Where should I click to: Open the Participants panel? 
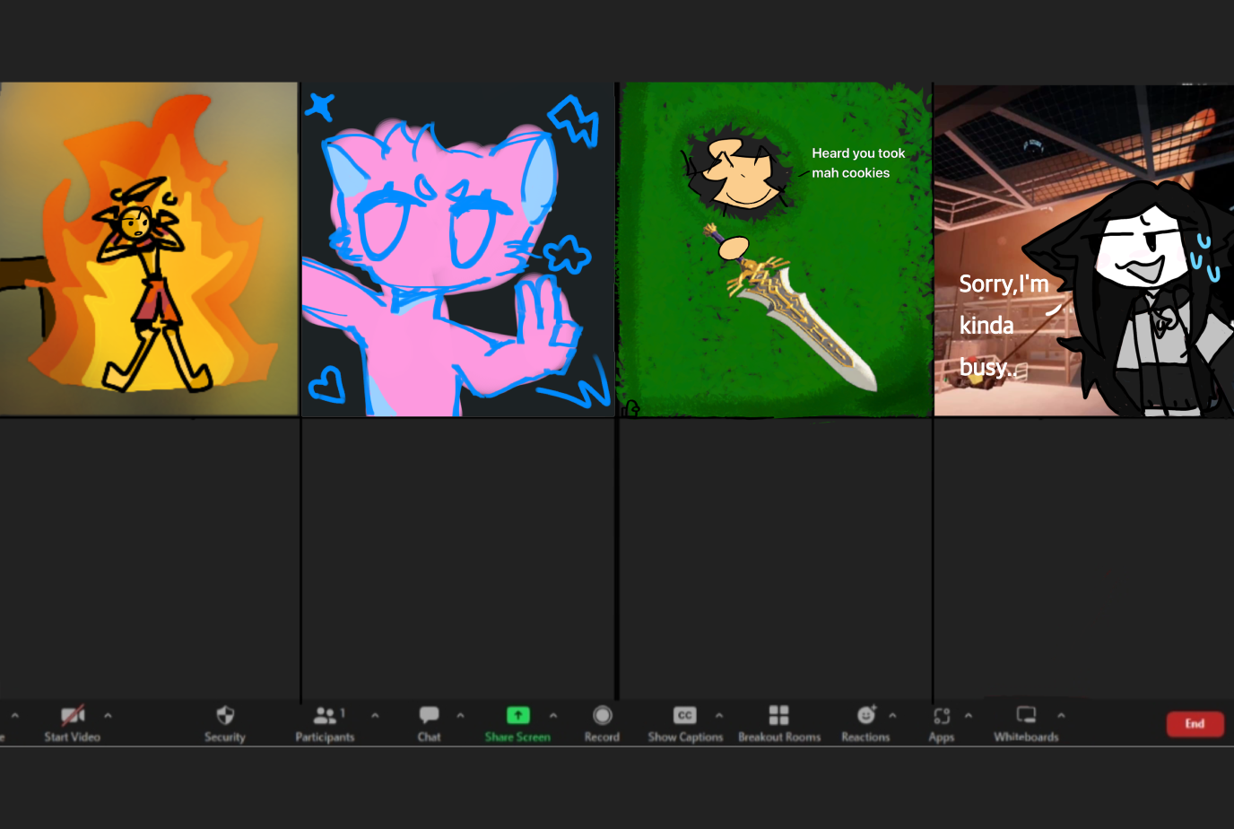[x=325, y=716]
